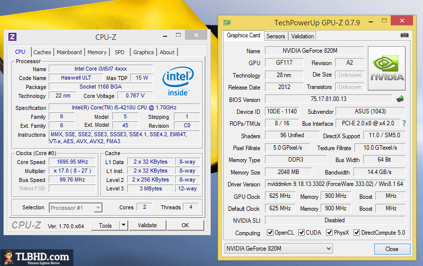423x266 pixels.
Task: Click the Code Name value Haswell ULT
Action: [76, 78]
